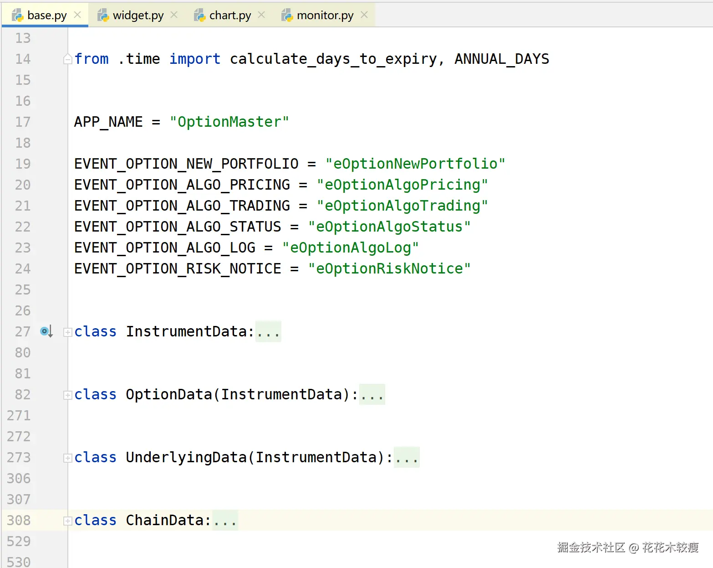Click EVENT_OPTION_NEW_PORTFOLIO constant name
Viewport: 713px width, 568px height.
(186, 164)
